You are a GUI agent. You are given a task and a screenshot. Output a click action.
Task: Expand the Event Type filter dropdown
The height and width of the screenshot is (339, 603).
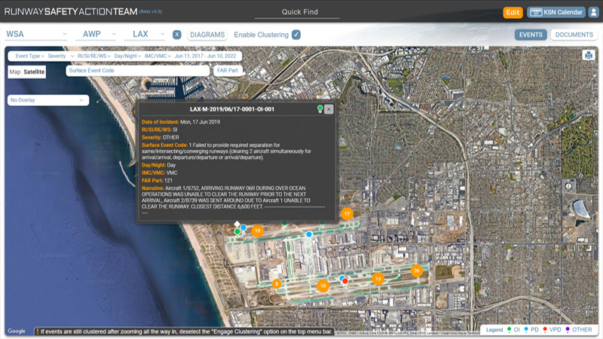tap(28, 56)
